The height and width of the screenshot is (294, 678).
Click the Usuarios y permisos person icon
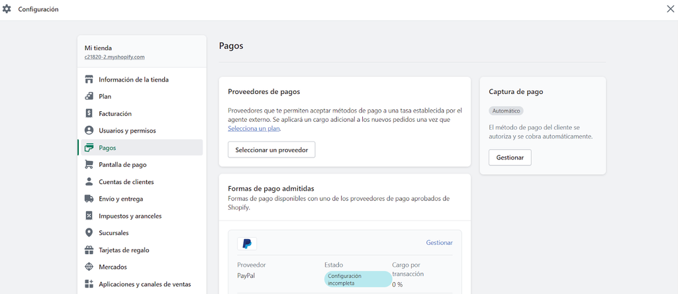(x=89, y=130)
